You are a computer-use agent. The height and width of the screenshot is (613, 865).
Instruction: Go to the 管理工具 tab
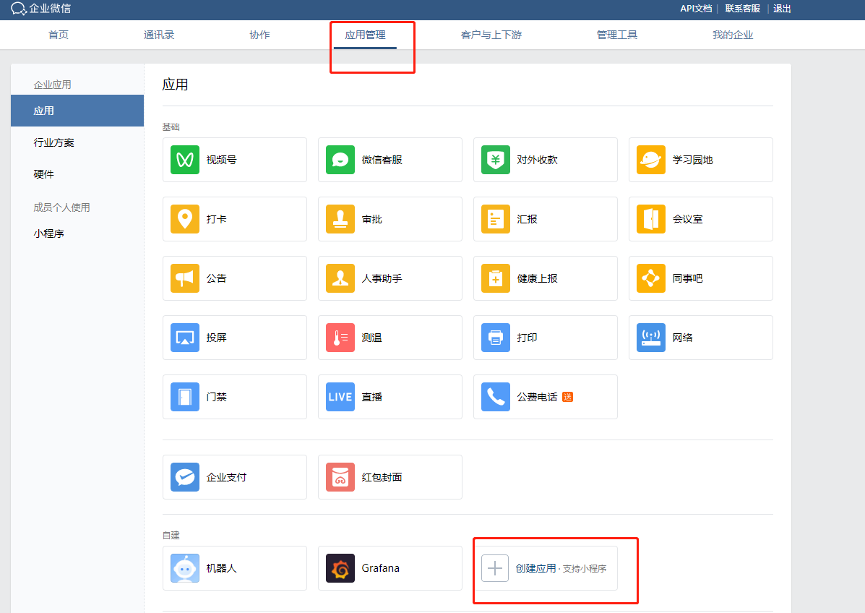617,35
